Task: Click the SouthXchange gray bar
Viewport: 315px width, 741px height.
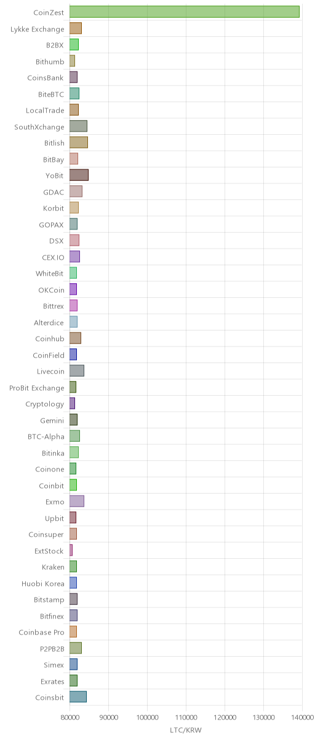Action: pos(78,126)
